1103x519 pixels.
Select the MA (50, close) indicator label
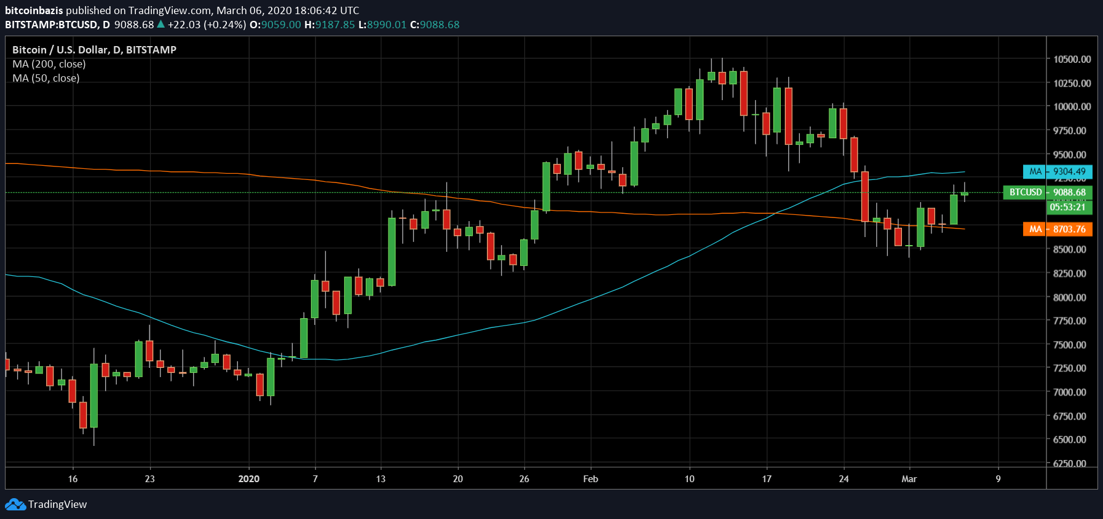(x=46, y=78)
